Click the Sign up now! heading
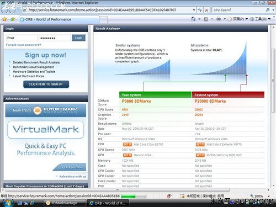 pyautogui.click(x=45, y=55)
